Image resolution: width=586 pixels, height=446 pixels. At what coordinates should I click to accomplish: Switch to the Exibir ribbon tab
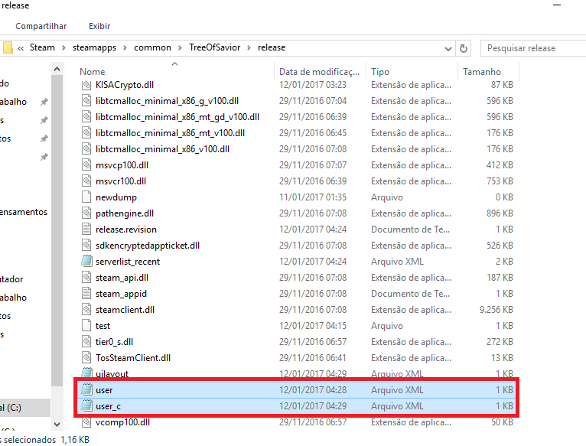[99, 26]
